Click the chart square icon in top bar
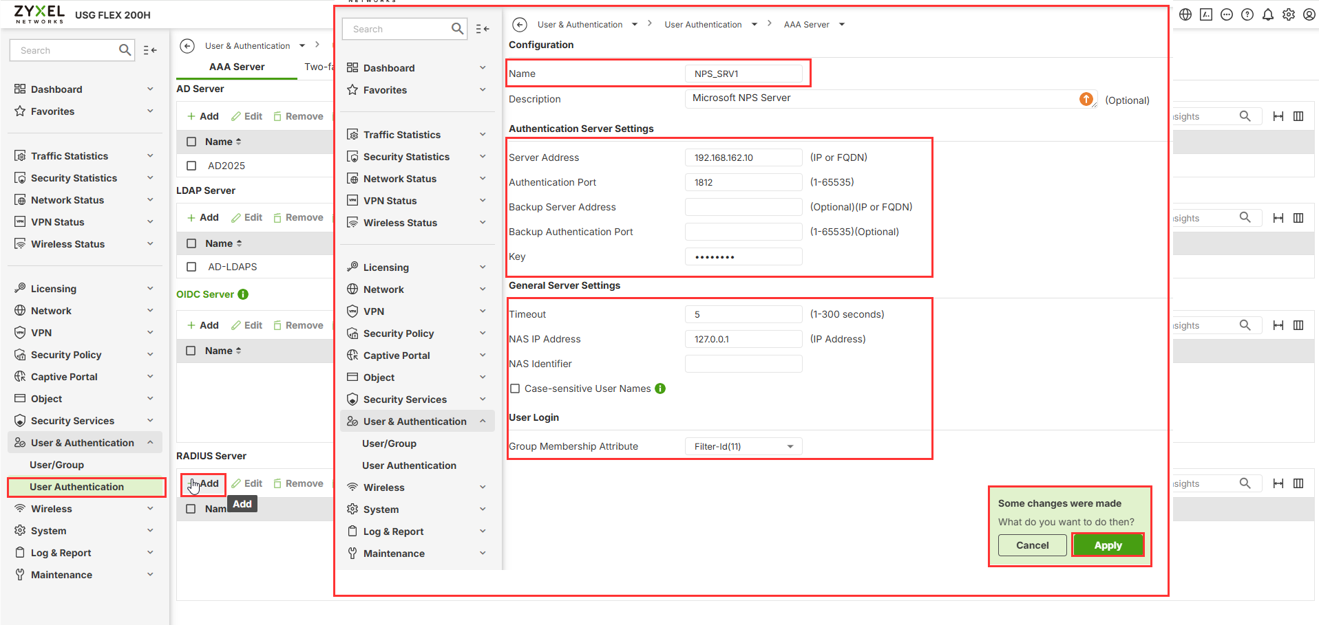The image size is (1319, 625). click(x=1206, y=14)
